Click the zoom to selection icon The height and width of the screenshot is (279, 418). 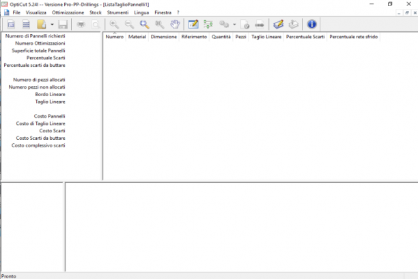pyautogui.click(x=145, y=25)
